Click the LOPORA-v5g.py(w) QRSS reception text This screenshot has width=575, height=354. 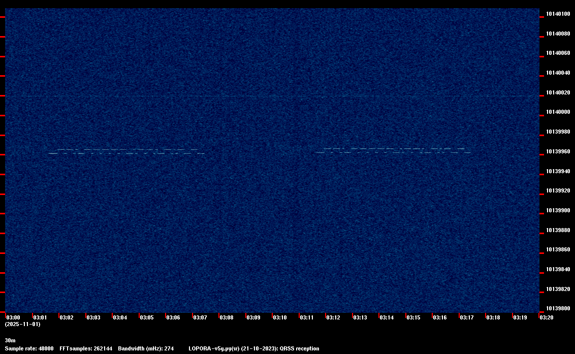(x=254, y=348)
